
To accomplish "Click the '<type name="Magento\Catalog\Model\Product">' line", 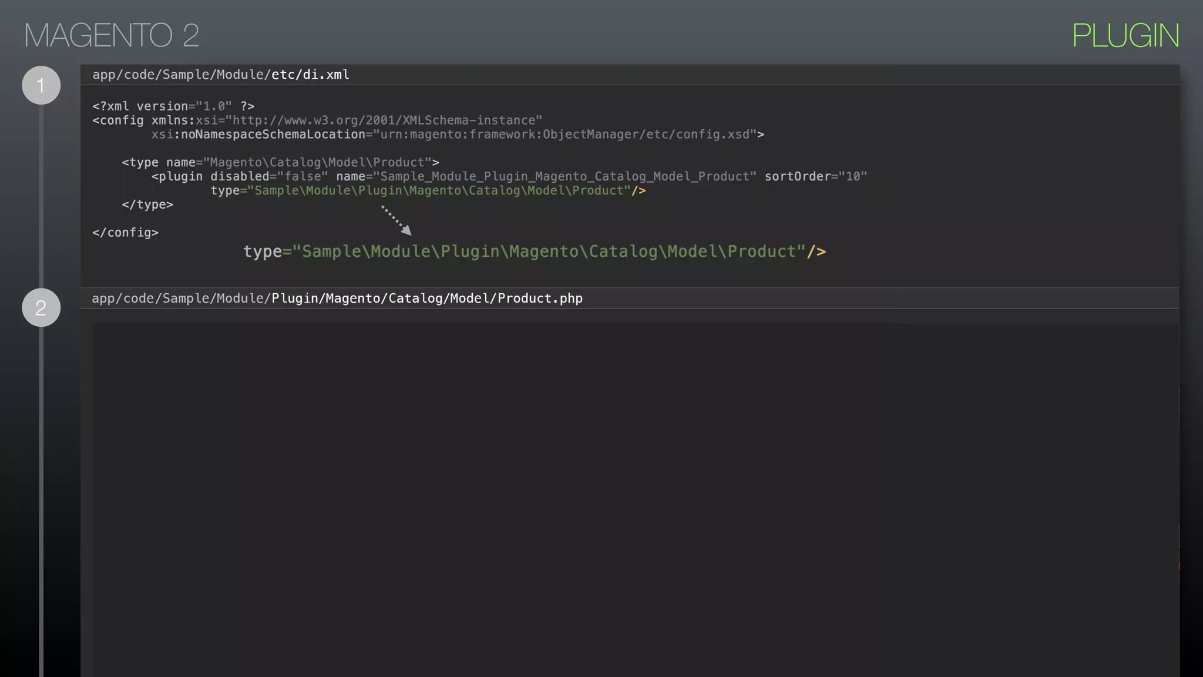I will click(280, 162).
